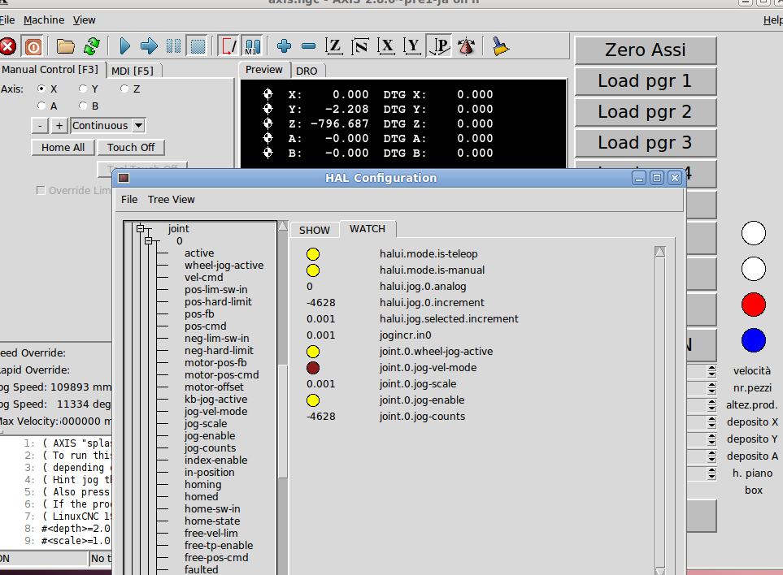Select the Z axis radio button

tap(124, 89)
